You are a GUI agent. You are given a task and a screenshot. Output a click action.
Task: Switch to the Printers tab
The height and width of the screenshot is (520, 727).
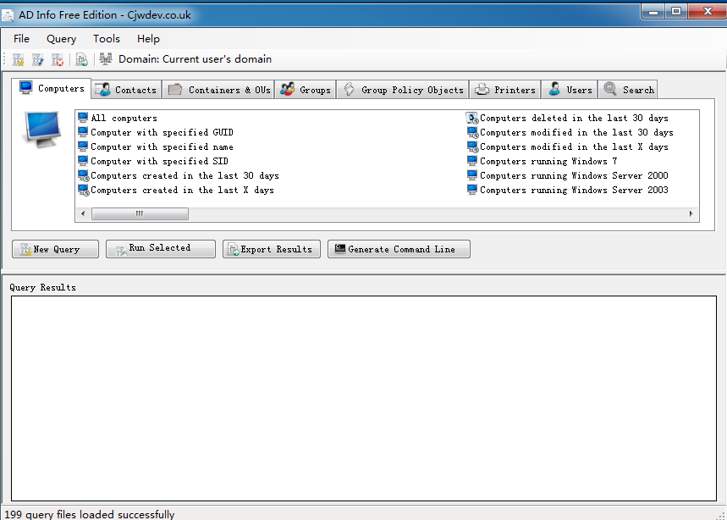coord(505,90)
